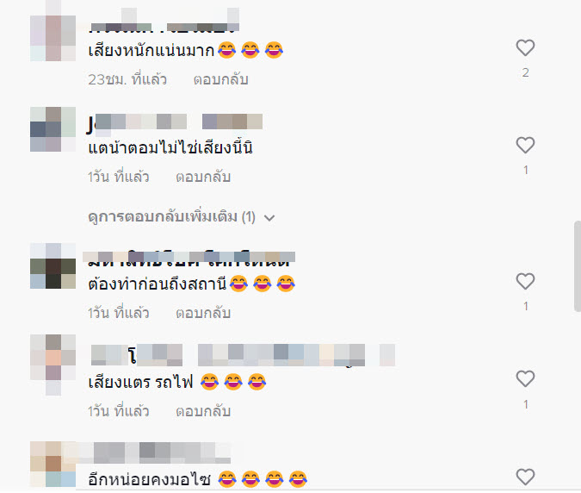This screenshot has height=493, width=581.
Task: Open avatar of "ต้องทำก่อนถึงสถานี" commenter
Action: pos(53,265)
